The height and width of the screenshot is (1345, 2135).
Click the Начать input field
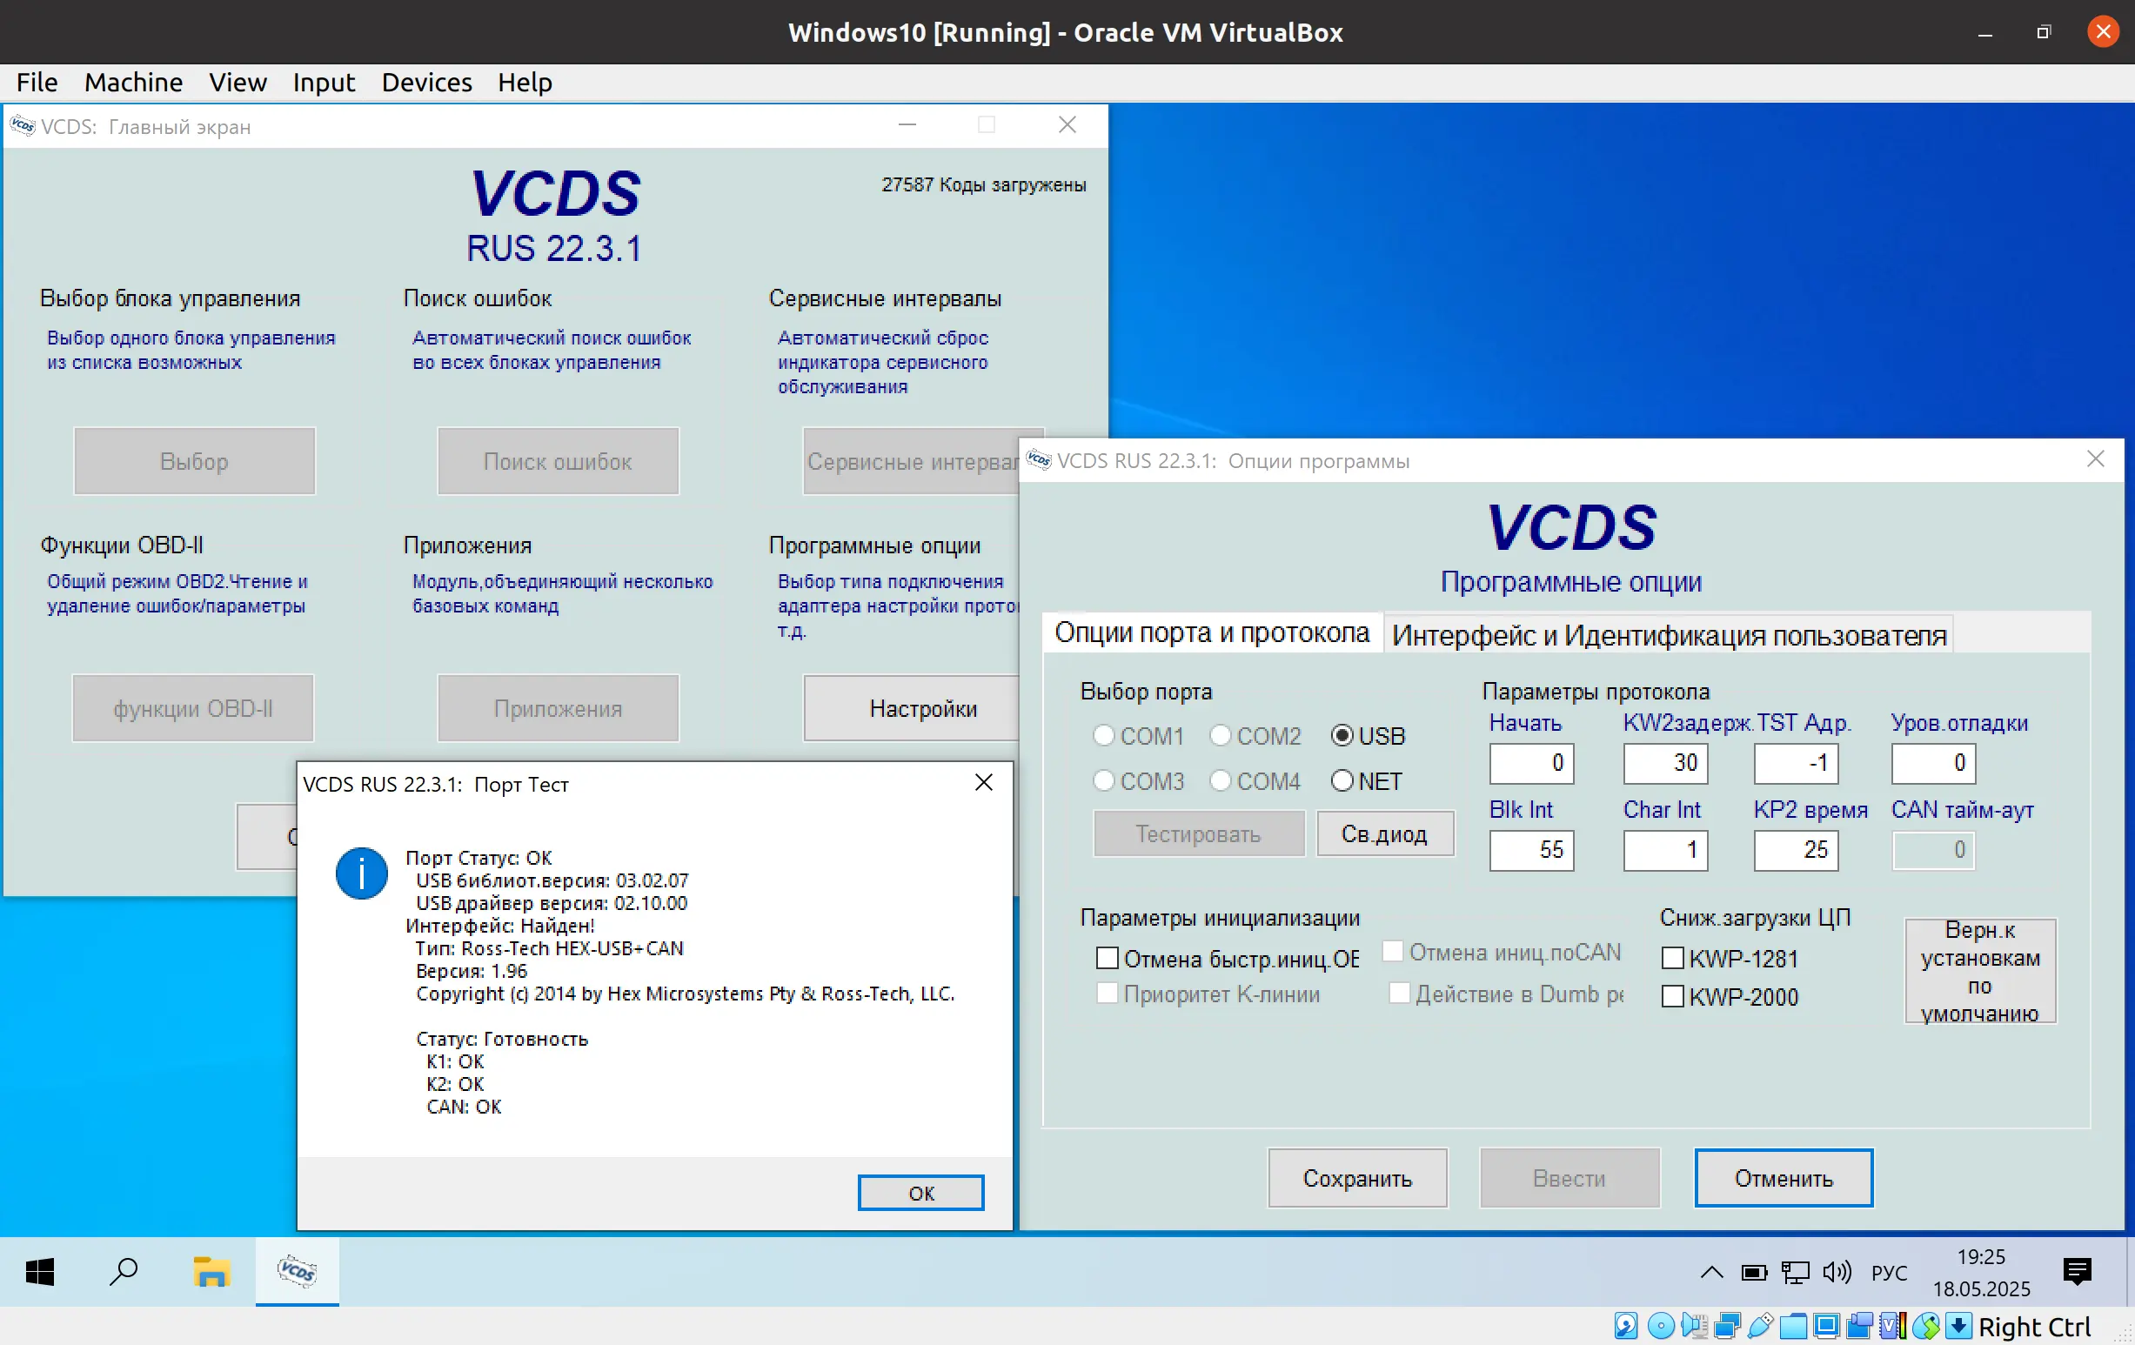1531,762
